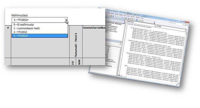
Task: Open the Mallinnustaso combo box arrow
Action: (66, 20)
